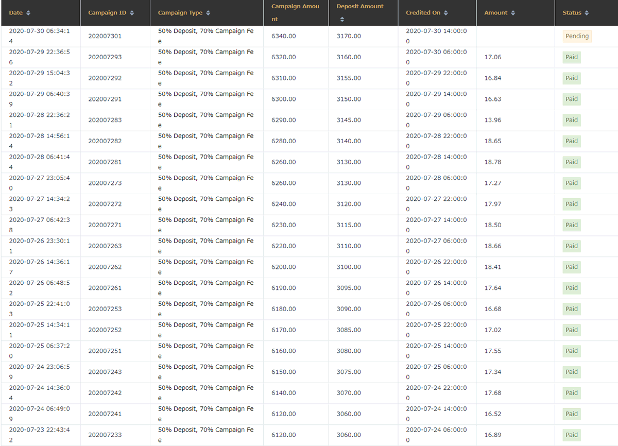Click deposit amount 3140.00

349,141
